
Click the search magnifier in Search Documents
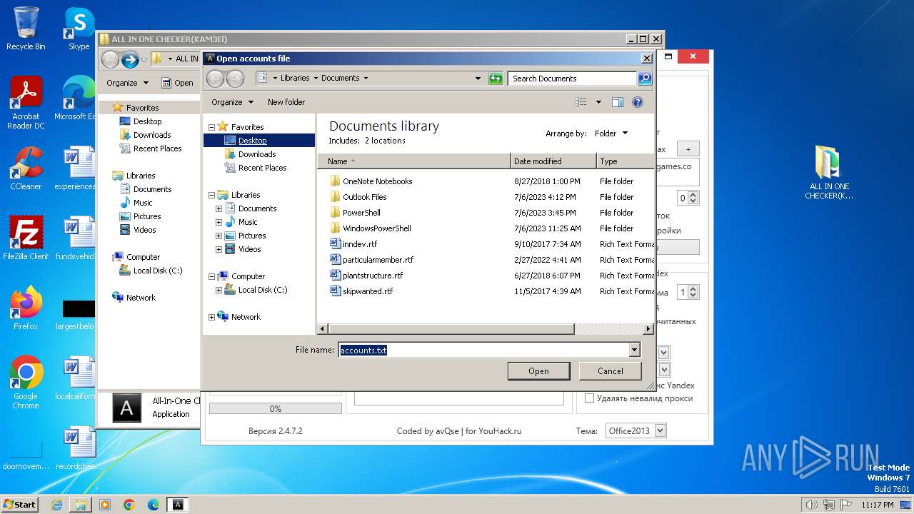pos(645,79)
